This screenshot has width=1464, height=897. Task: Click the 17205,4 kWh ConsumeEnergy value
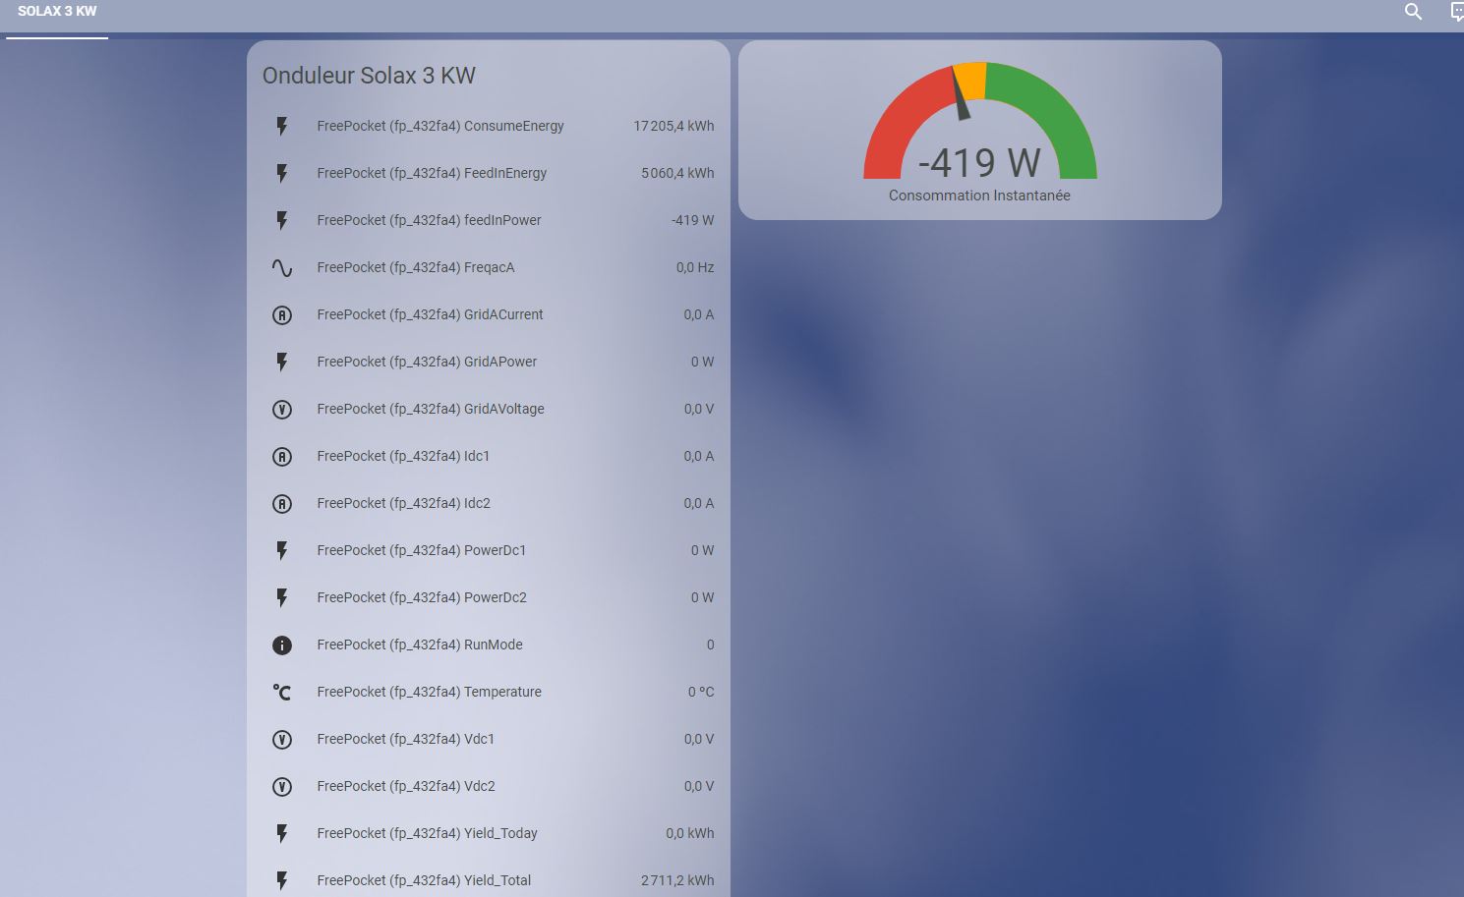tap(673, 126)
